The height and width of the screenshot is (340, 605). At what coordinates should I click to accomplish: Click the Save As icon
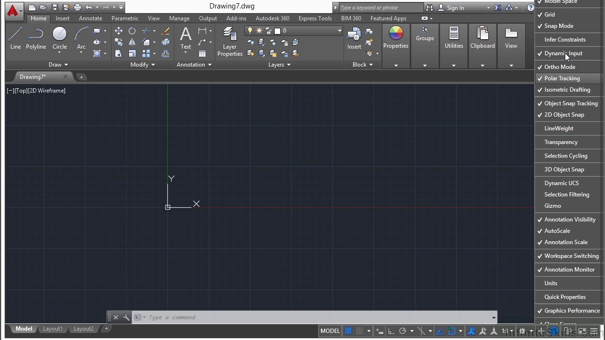click(x=66, y=8)
